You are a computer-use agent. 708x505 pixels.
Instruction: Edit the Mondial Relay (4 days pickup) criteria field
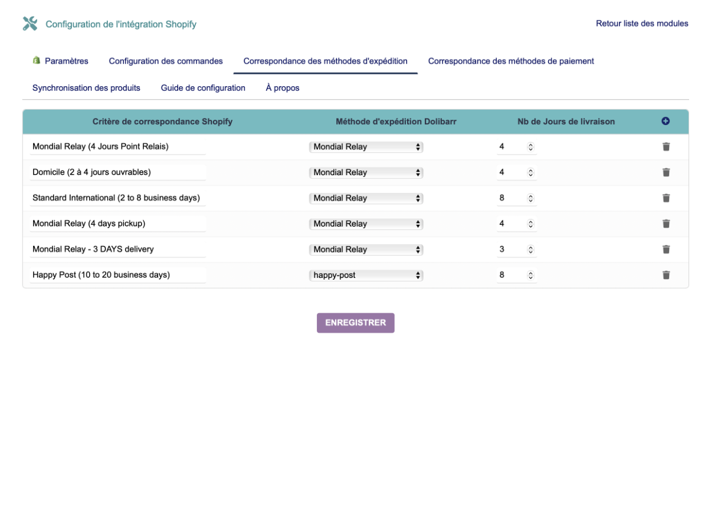117,224
